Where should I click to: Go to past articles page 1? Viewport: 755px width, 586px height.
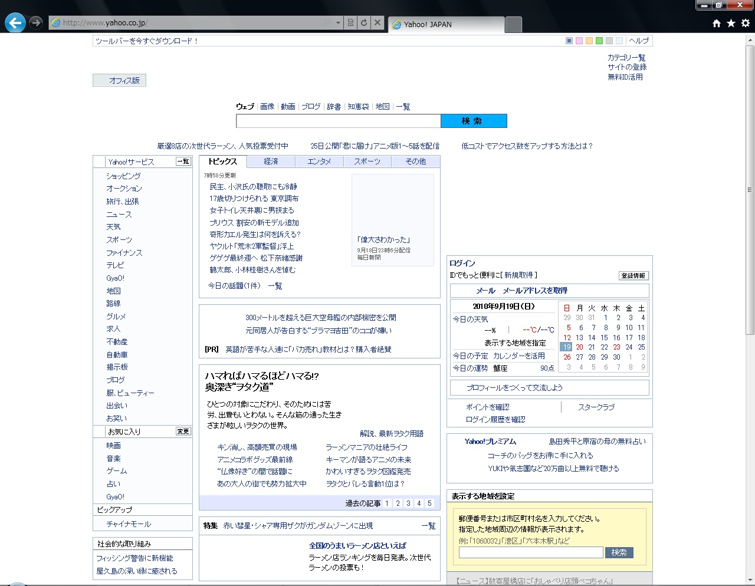tap(388, 503)
